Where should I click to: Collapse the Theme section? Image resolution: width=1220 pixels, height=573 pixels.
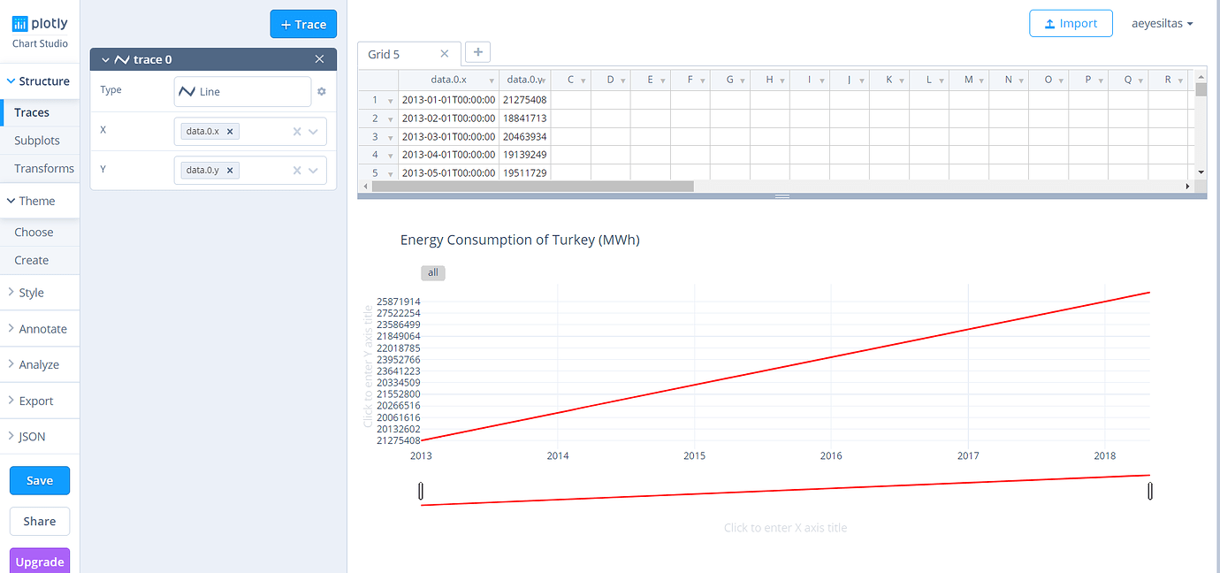click(x=40, y=201)
